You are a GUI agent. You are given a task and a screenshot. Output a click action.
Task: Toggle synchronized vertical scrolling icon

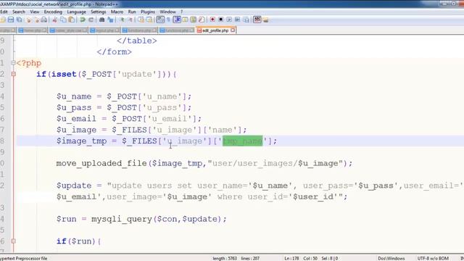(x=141, y=20)
